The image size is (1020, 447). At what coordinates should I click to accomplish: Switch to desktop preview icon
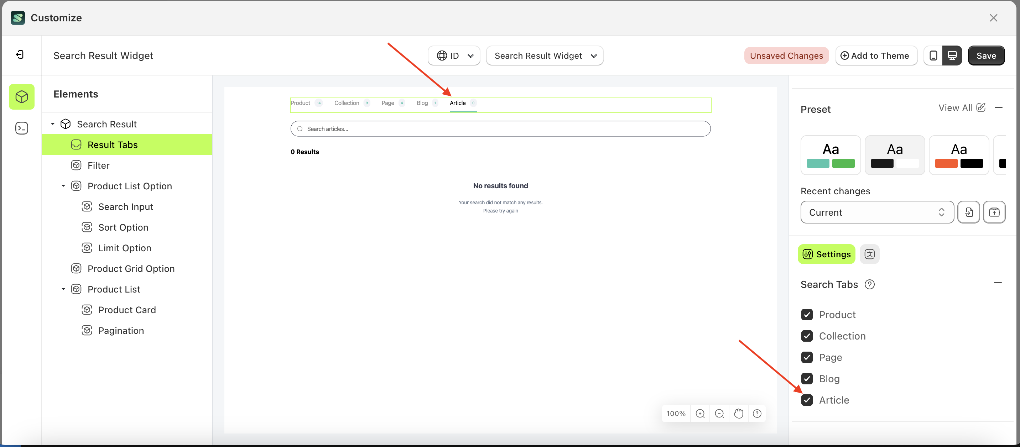(952, 56)
